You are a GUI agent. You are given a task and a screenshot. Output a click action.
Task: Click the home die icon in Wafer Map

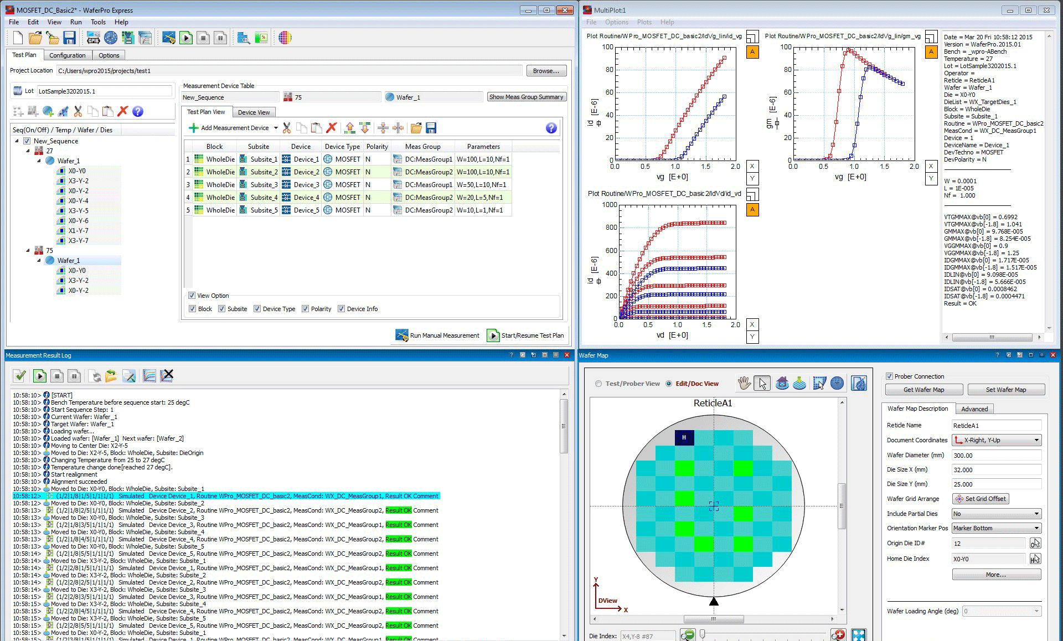(782, 383)
